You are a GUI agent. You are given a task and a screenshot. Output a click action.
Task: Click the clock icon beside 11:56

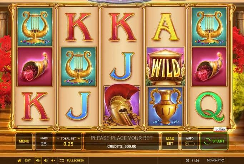[x=187, y=160]
